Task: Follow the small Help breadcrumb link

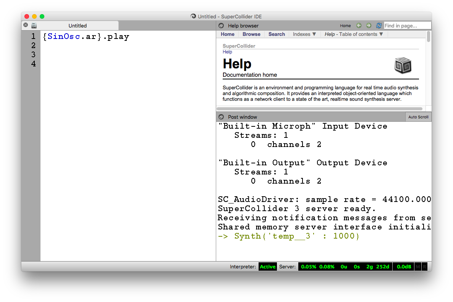Action: pos(227,52)
